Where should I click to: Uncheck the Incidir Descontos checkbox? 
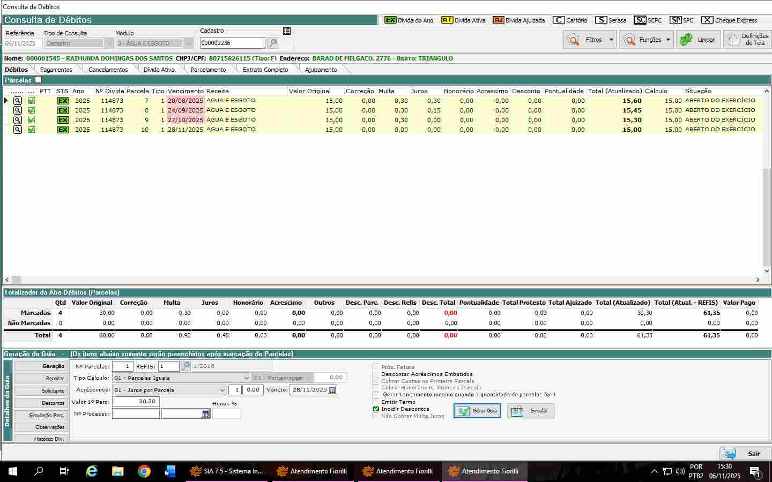(x=376, y=409)
